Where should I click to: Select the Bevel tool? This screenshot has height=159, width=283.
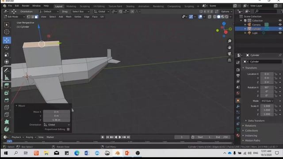(x=7, y=100)
